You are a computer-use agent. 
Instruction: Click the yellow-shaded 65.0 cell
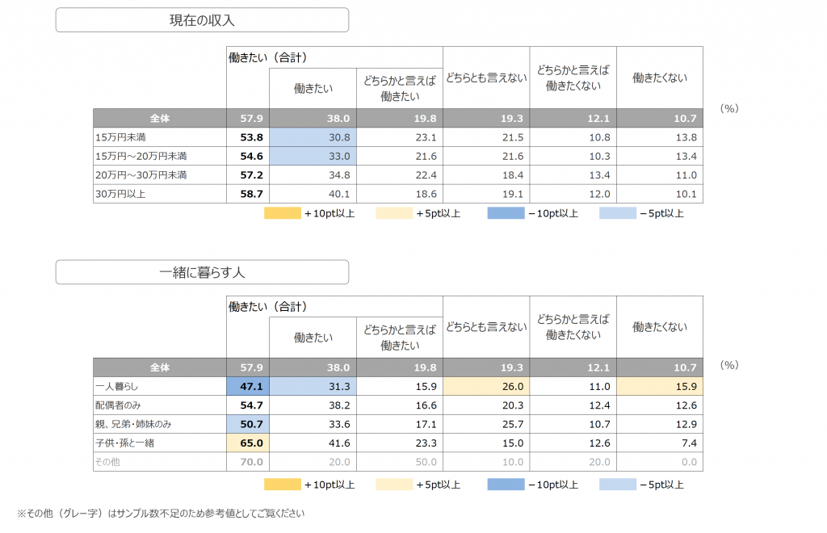point(248,443)
